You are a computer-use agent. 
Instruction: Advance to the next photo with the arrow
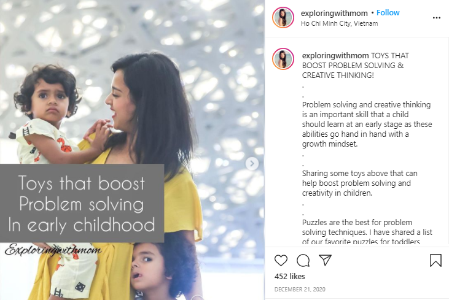point(252,164)
